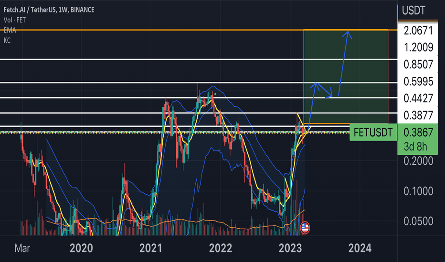Click the 1.2009 price axis label
445x262 pixels.
(418, 47)
